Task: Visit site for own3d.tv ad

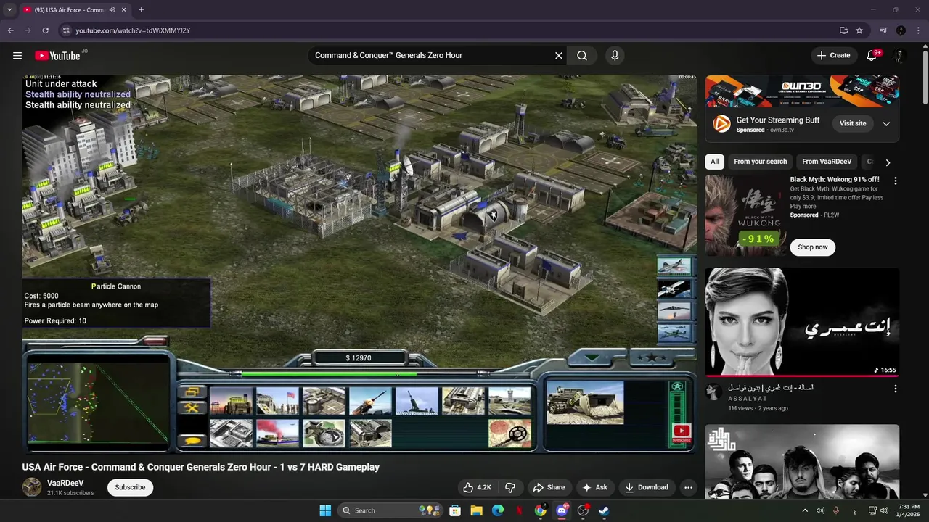Action: [x=853, y=123]
